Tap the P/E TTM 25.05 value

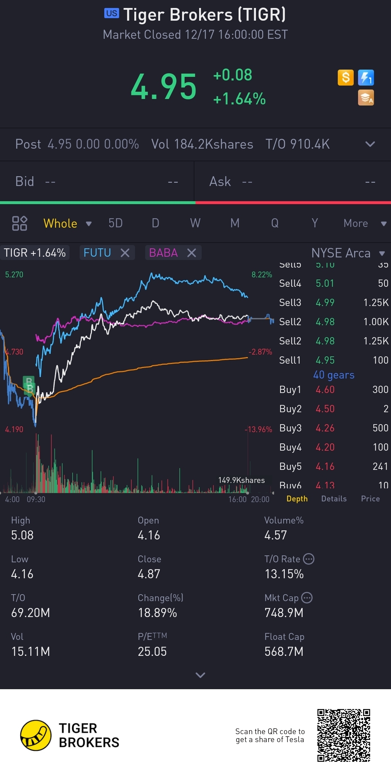click(152, 651)
